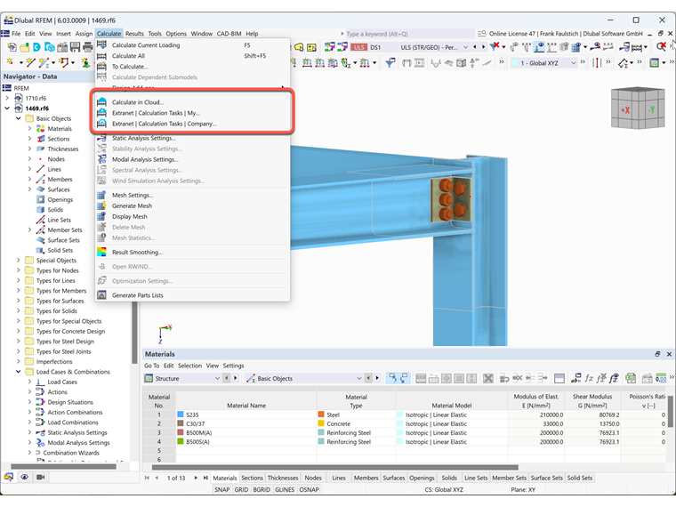Expand the Special Objects folder

tap(18, 260)
